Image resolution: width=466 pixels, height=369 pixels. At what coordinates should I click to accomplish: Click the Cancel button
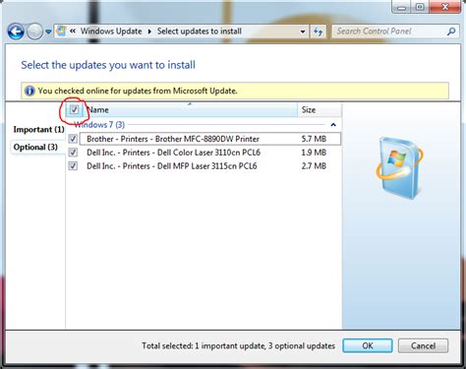point(423,345)
